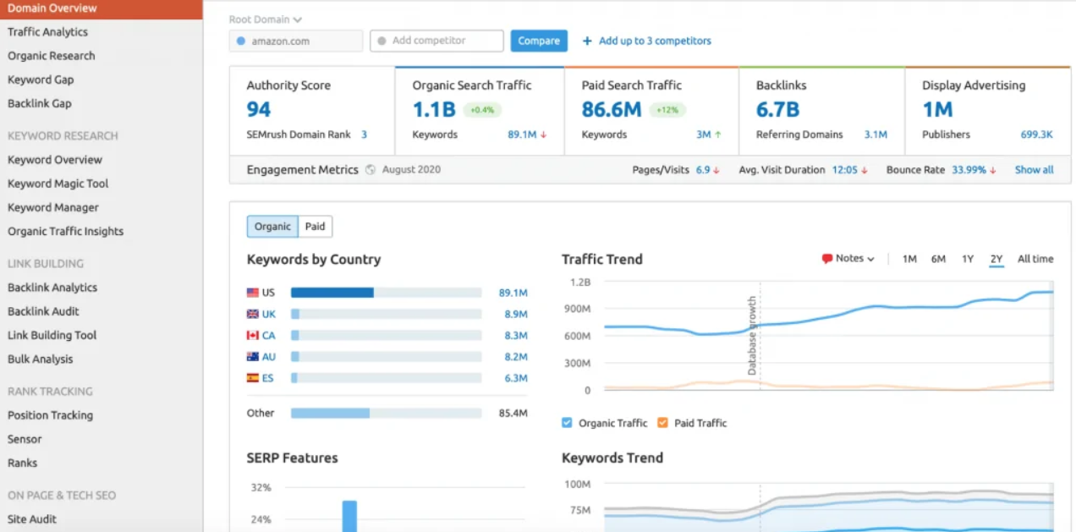The height and width of the screenshot is (532, 1076).
Task: Open Bulk Analysis
Action: click(x=41, y=359)
